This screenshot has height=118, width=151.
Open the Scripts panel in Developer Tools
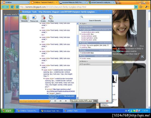point(43,18)
